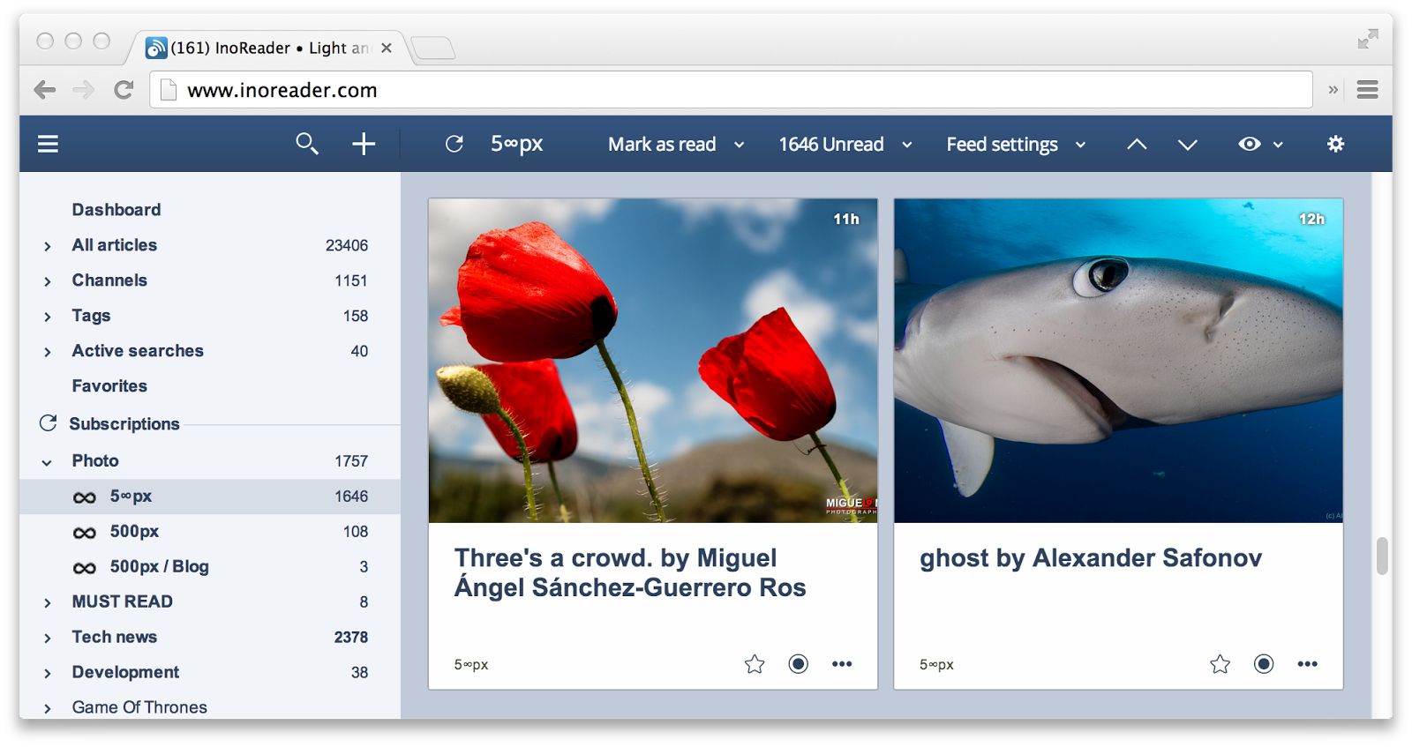The height and width of the screenshot is (747, 1412).
Task: Expand the Development folder
Action: [48, 673]
